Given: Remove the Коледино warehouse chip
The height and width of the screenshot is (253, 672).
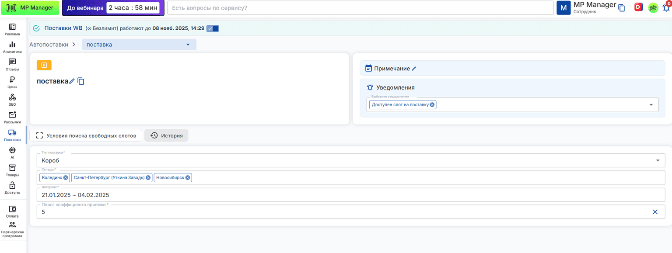Looking at the screenshot, I should 66,177.
